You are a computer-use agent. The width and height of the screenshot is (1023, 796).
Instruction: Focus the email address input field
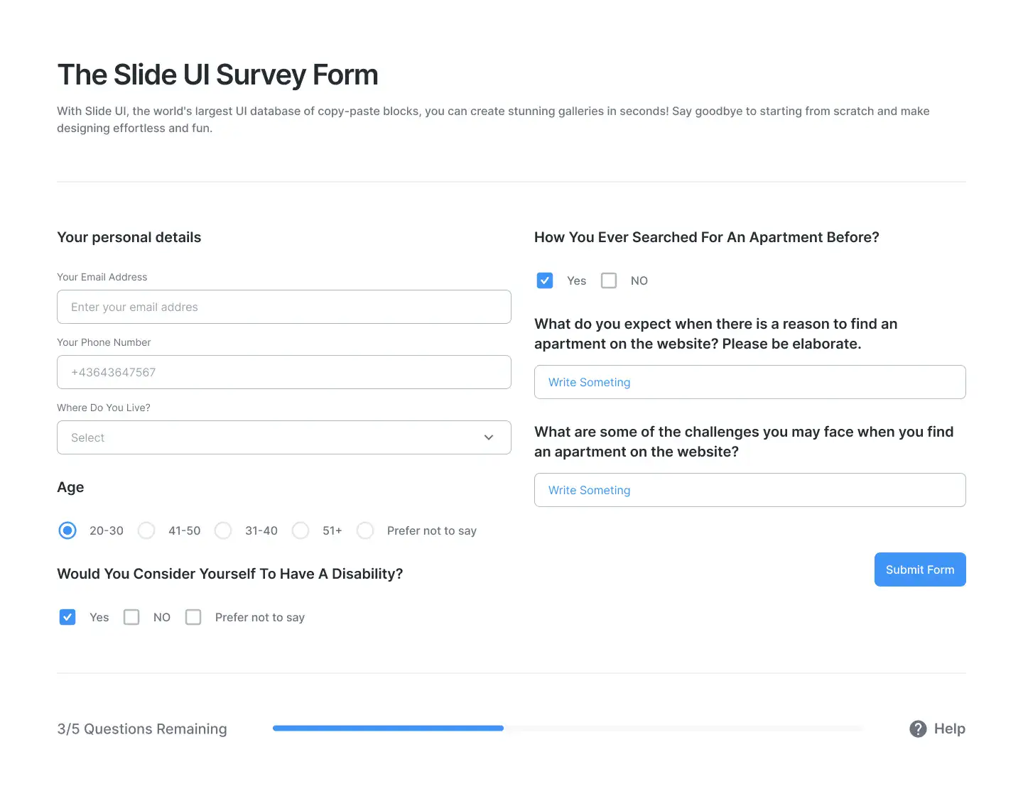(x=284, y=307)
